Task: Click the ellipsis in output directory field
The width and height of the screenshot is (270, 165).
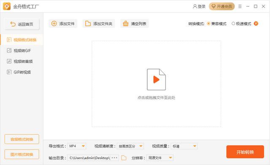Action: [x=114, y=157]
